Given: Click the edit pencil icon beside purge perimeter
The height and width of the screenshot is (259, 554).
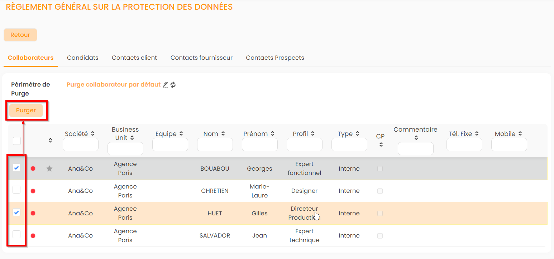Looking at the screenshot, I should (165, 85).
